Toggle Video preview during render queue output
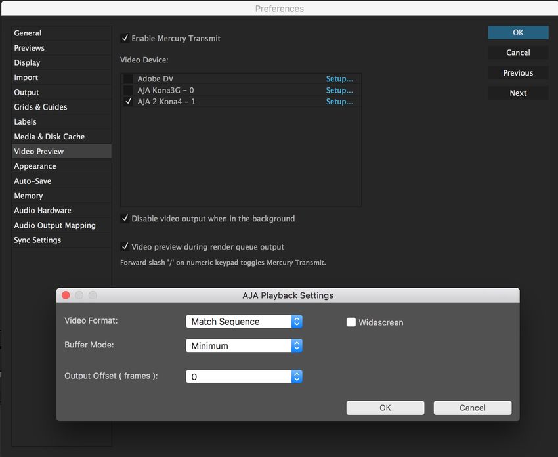558x457 pixels. click(125, 246)
